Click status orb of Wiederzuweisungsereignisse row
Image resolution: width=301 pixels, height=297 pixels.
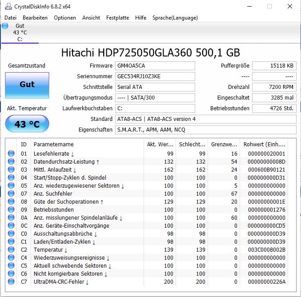(x=11, y=257)
